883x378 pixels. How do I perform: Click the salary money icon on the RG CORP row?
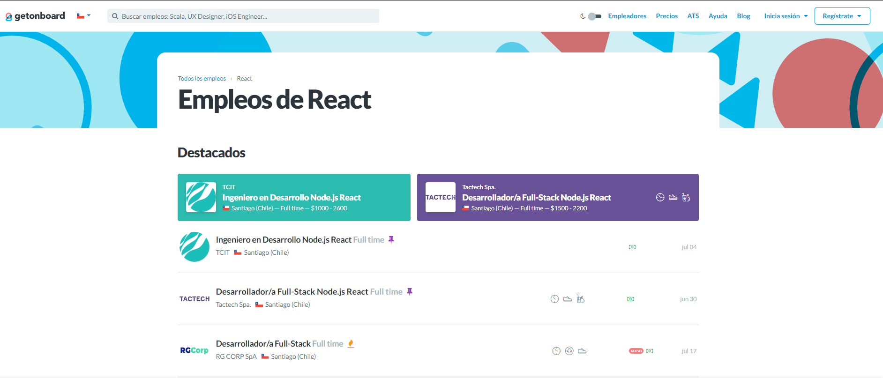[x=650, y=351]
